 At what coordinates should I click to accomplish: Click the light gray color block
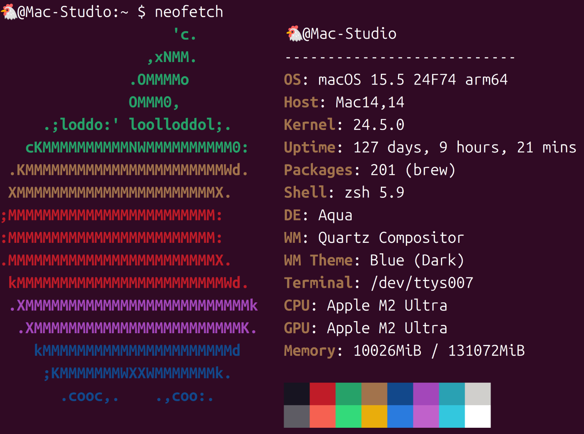point(478,394)
